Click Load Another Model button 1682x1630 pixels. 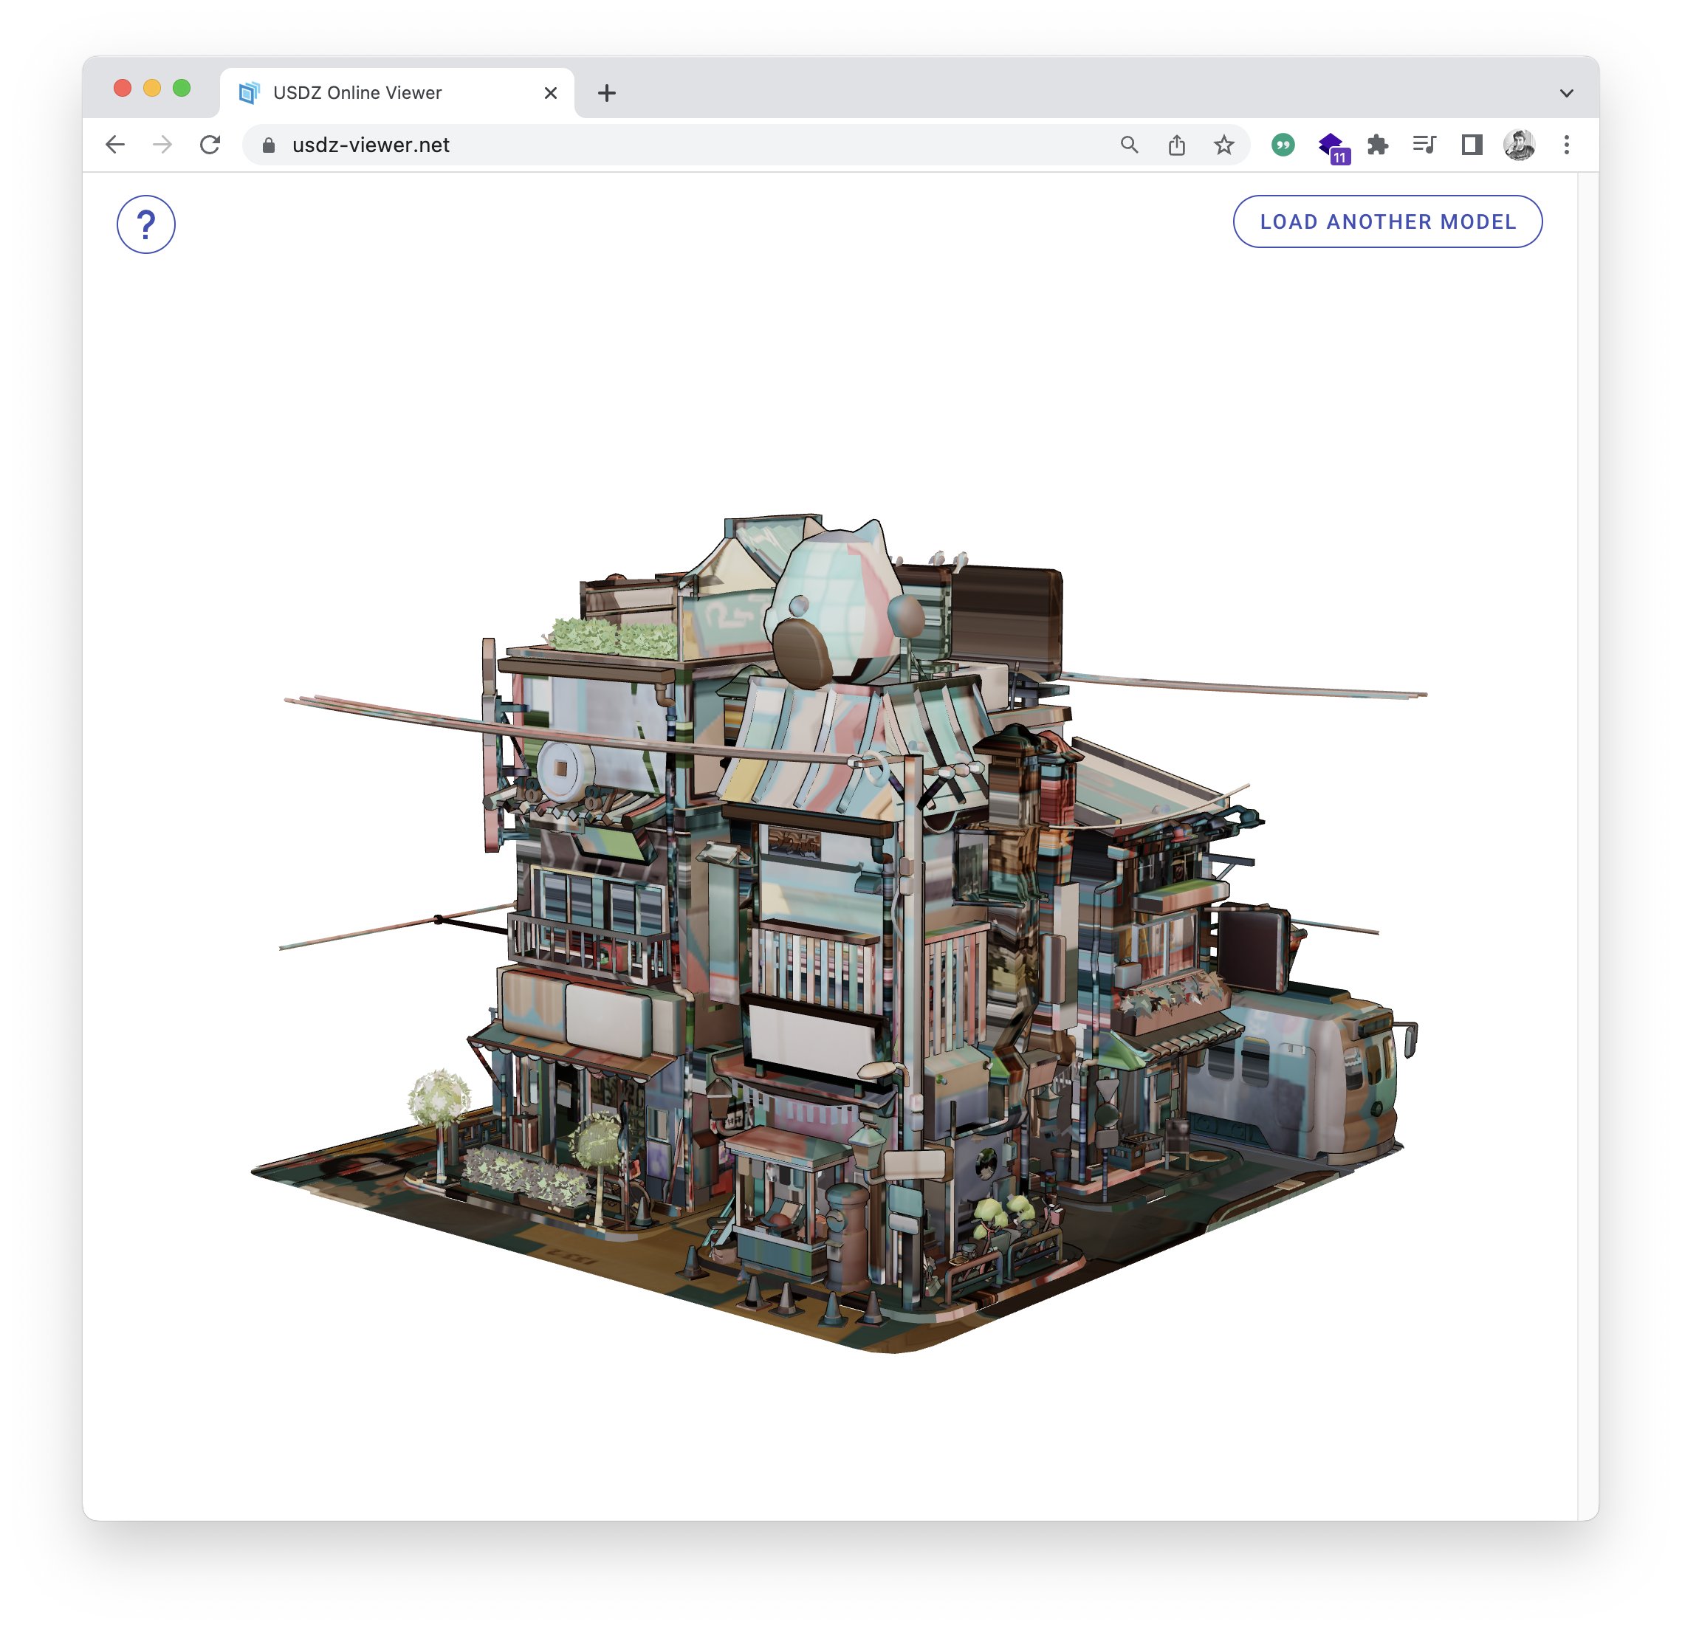pyautogui.click(x=1387, y=222)
